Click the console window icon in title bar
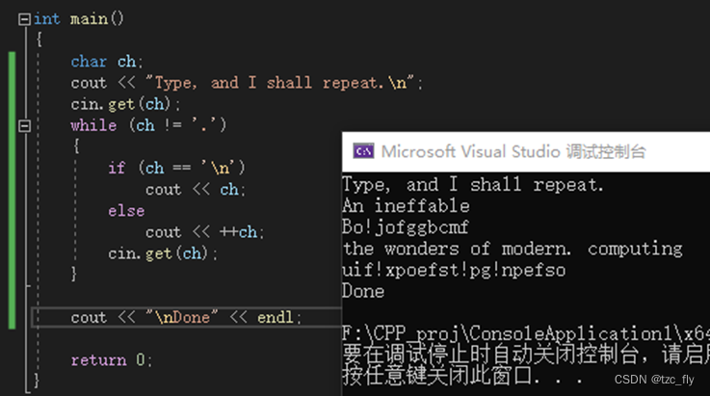 pos(363,151)
